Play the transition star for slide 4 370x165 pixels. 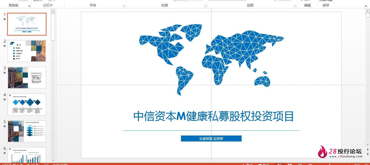point(4,100)
